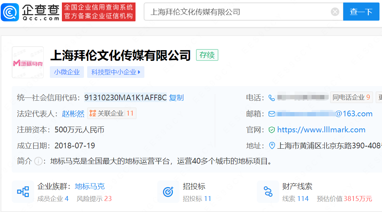Viewport: 382px width, 212px height.
Task: Click the phone handset icon
Action: [x=272, y=98]
